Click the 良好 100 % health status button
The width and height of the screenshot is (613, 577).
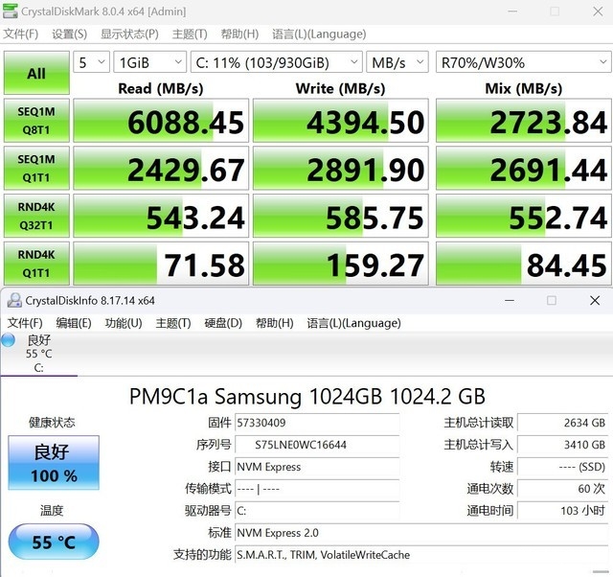click(54, 462)
